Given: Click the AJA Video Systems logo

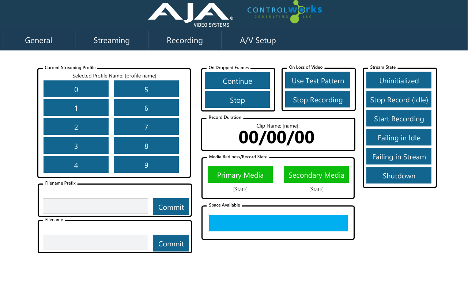Looking at the screenshot, I should pos(190,15).
